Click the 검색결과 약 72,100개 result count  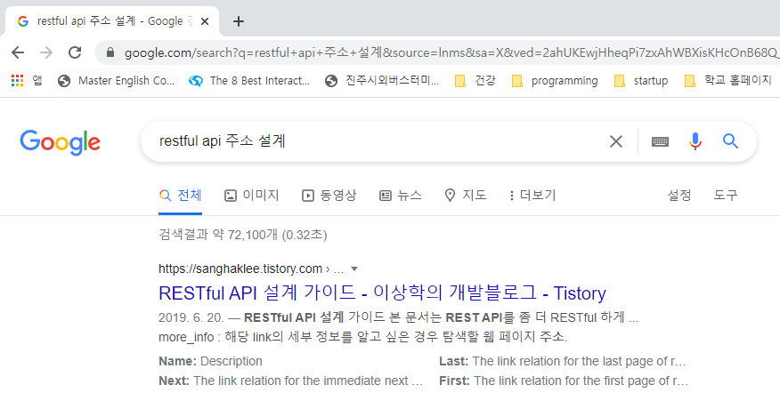tap(243, 235)
